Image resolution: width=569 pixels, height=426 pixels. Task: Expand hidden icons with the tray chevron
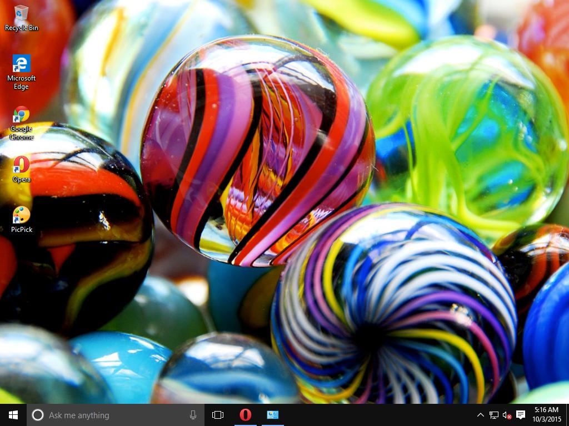480,415
